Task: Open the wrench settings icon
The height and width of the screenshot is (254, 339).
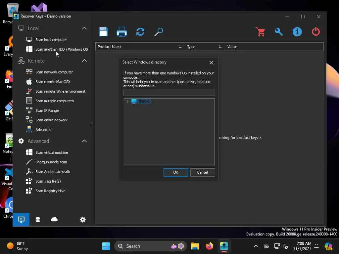Action: tap(279, 32)
